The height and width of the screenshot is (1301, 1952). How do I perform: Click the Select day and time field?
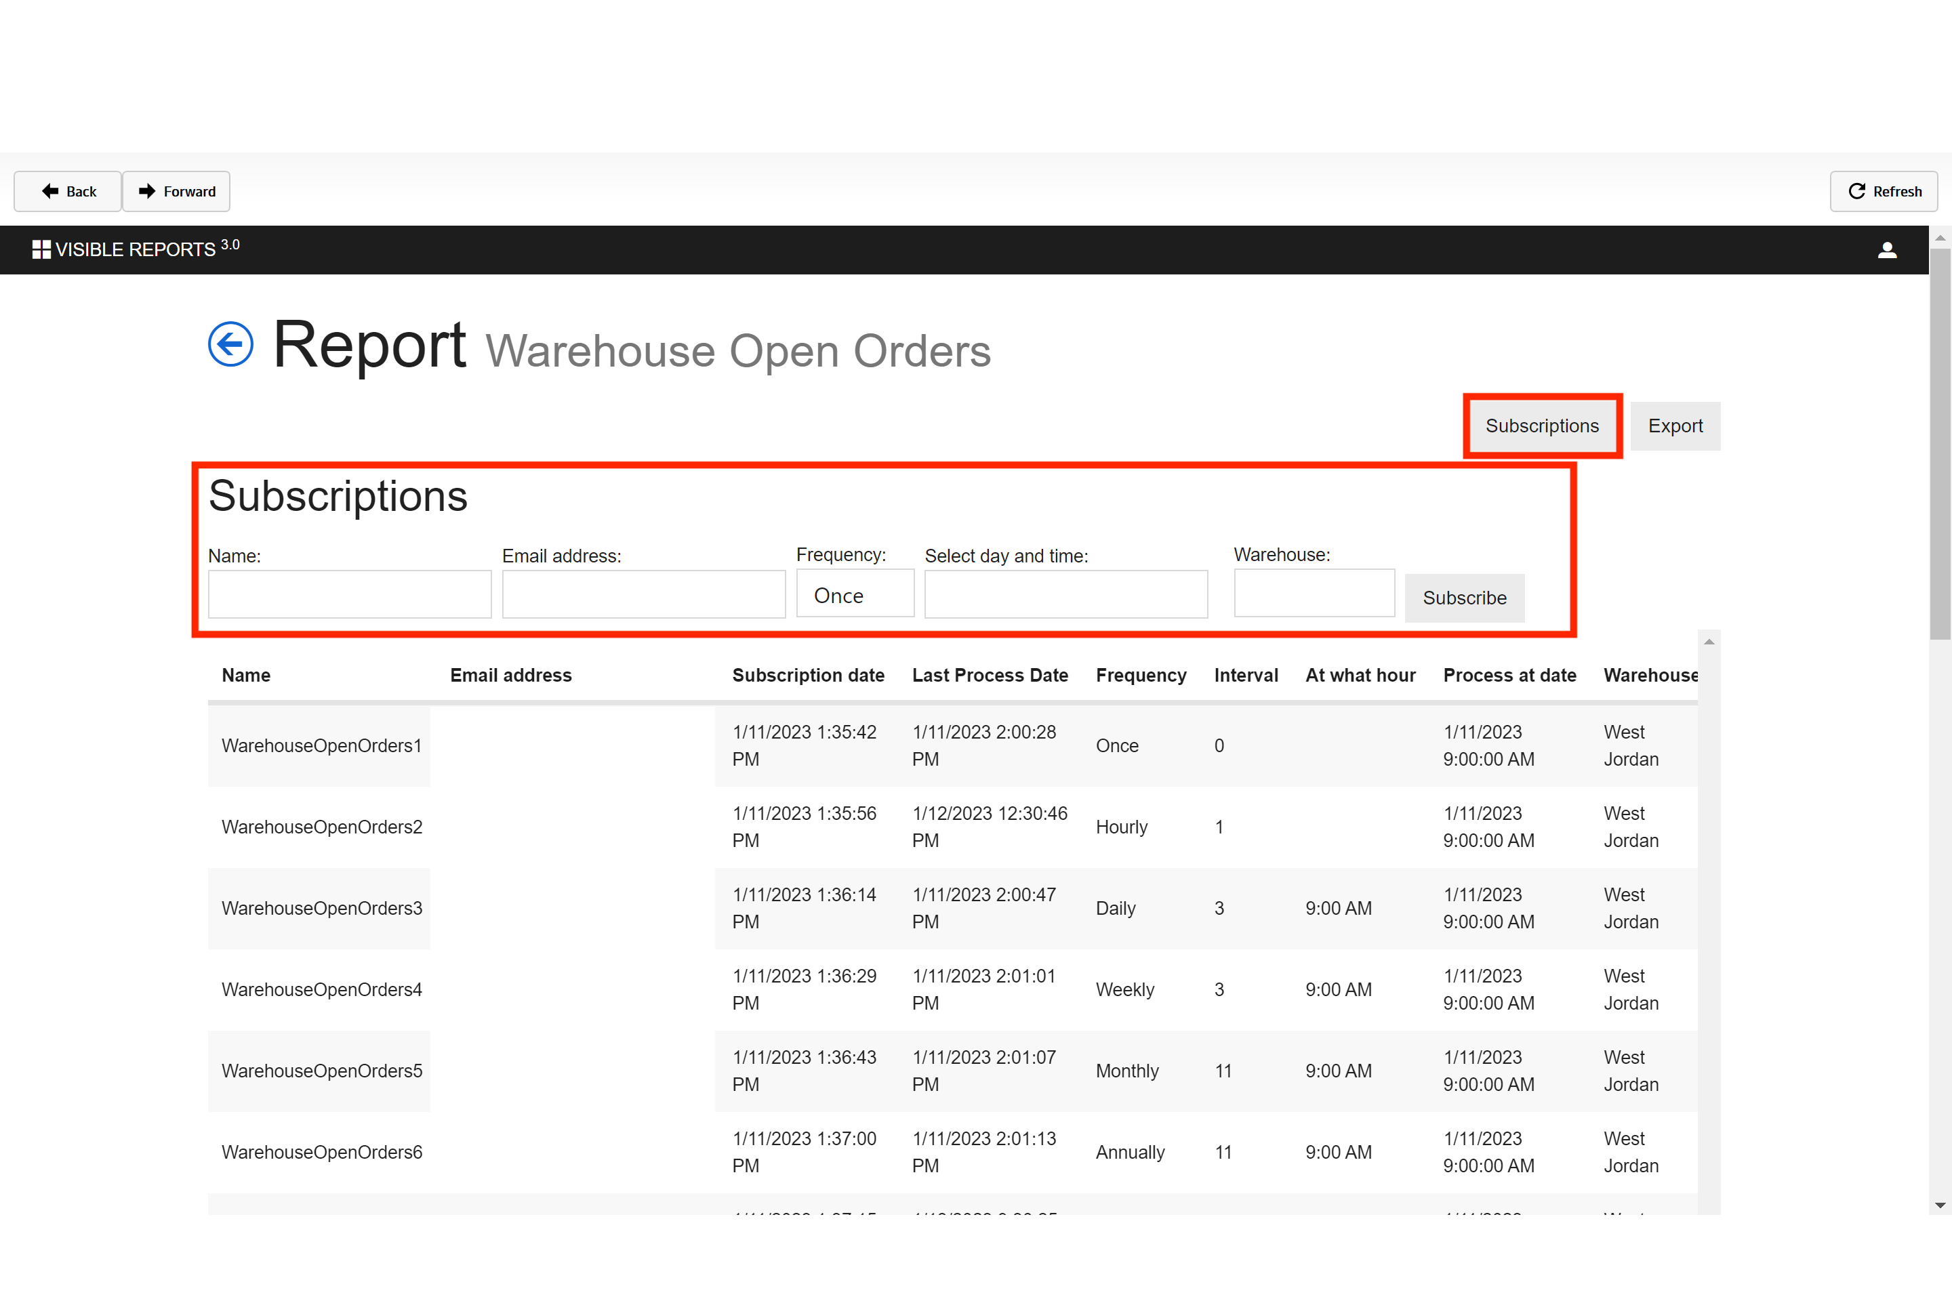1065,594
